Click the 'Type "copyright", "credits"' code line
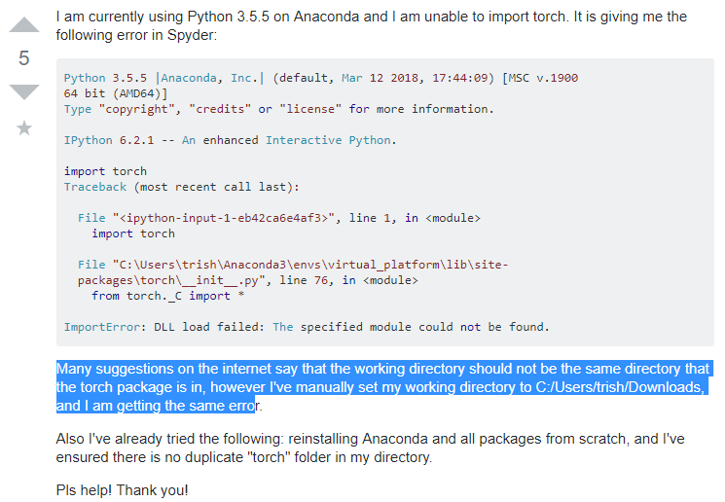Viewport: 725px width, 502px height. [278, 109]
